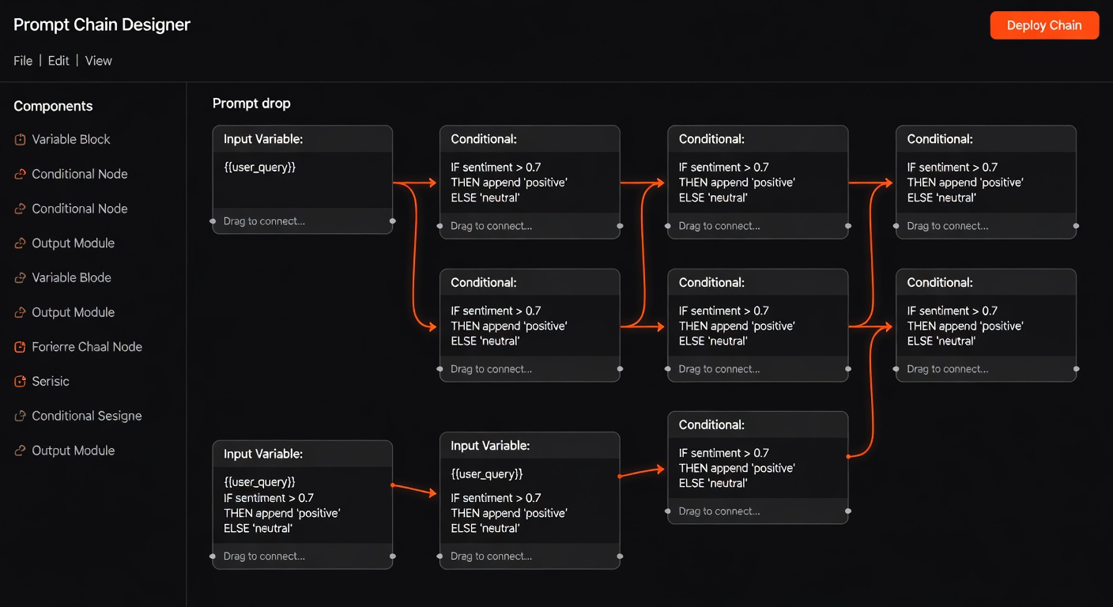Select the Conditional Sesigne icon

18,416
